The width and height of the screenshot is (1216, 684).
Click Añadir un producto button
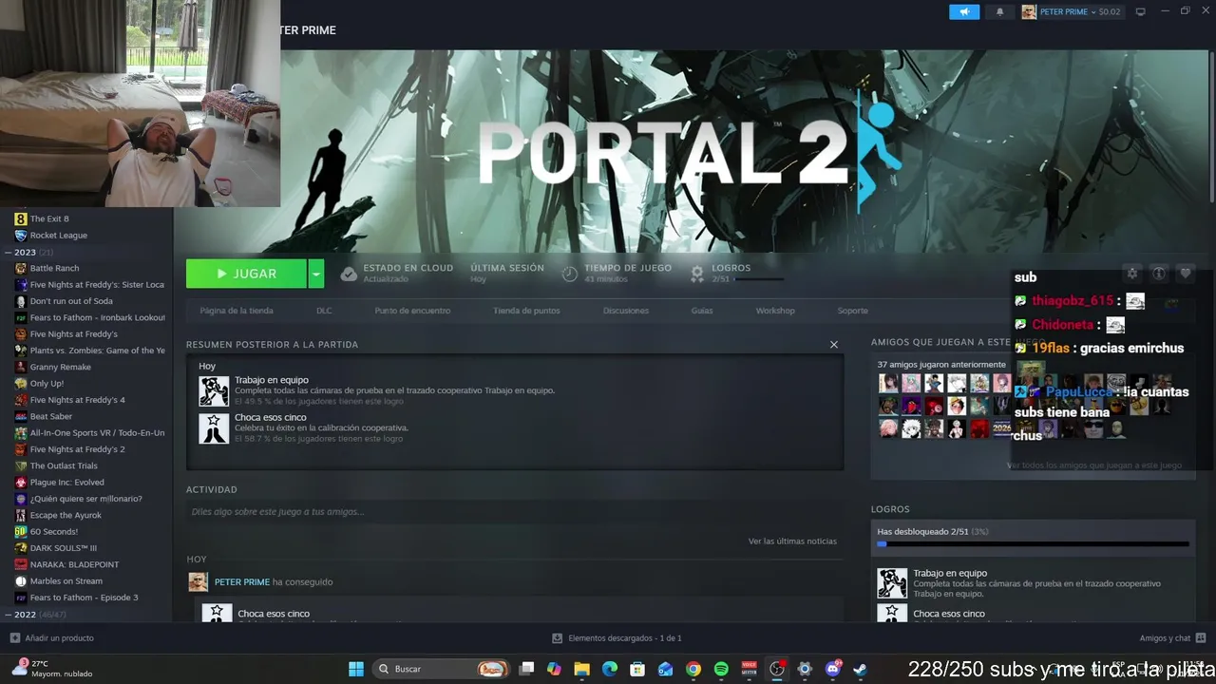click(x=52, y=638)
